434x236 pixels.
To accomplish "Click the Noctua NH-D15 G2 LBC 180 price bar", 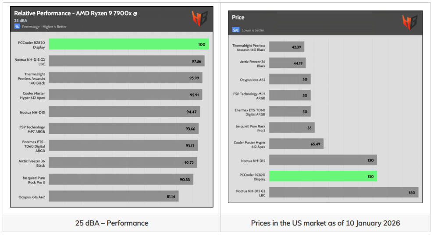I will [344, 192].
